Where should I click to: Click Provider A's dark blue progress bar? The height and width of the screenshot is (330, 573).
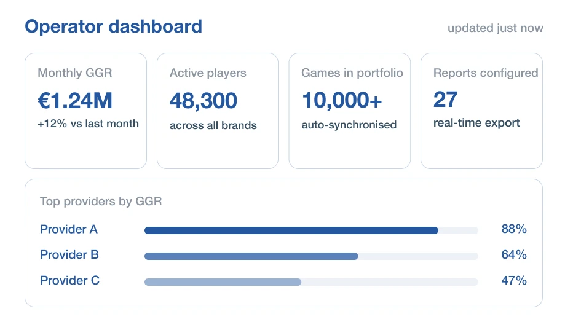(291, 230)
